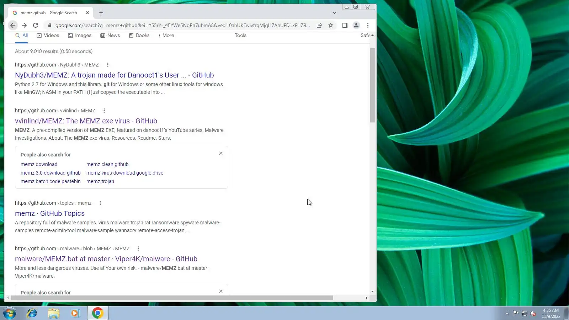The width and height of the screenshot is (569, 320).
Task: Open Chrome's three-dot menu
Action: click(x=368, y=25)
